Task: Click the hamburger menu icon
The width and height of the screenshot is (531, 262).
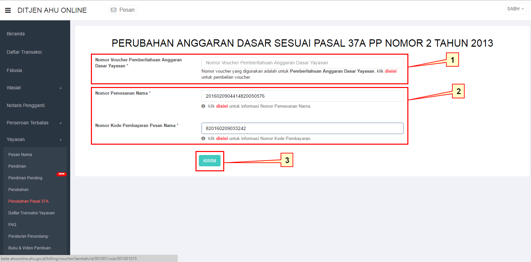Action: point(8,10)
